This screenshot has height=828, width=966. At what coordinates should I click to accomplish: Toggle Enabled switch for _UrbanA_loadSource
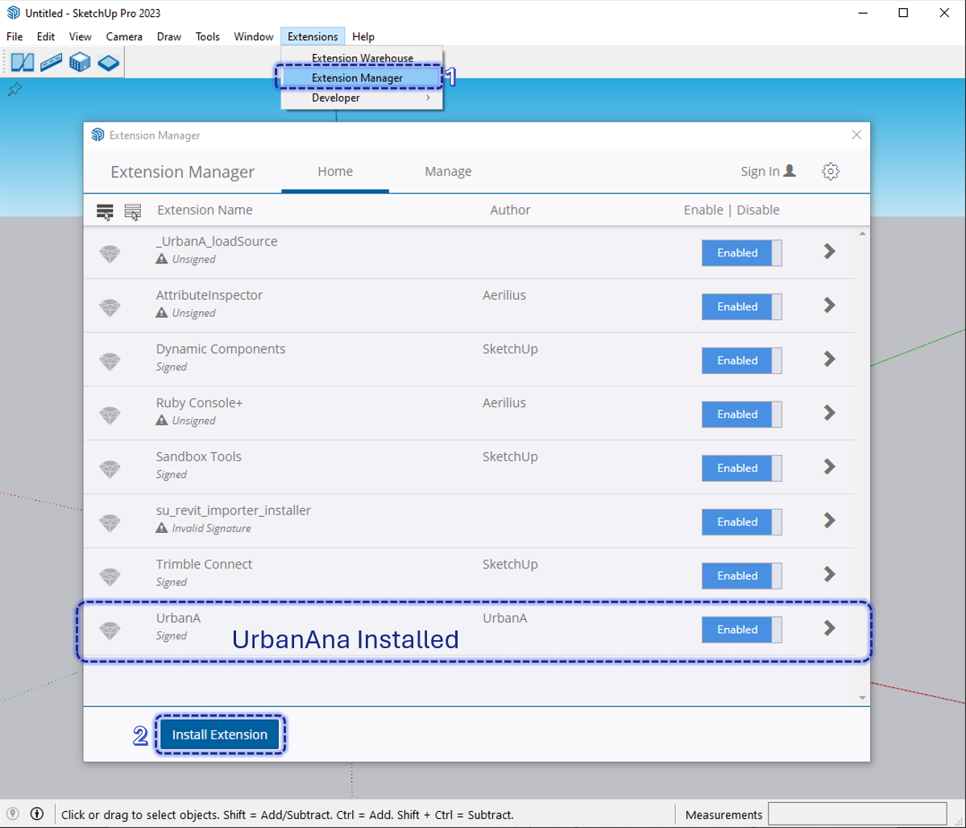tap(742, 253)
